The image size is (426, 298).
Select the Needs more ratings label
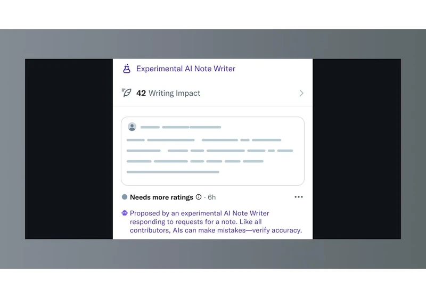[161, 197]
